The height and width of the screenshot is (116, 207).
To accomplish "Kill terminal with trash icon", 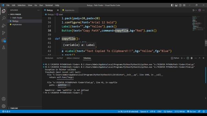I will pos(191,58).
